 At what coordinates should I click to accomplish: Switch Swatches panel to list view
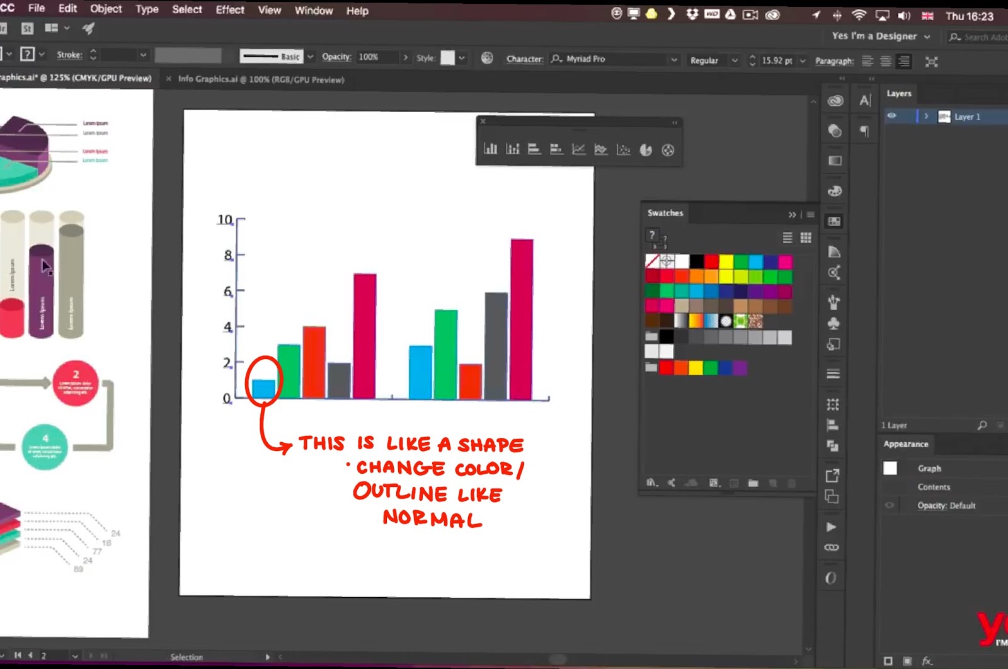787,237
